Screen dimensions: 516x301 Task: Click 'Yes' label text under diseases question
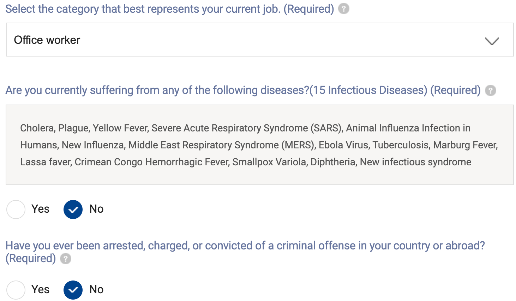[x=40, y=209]
